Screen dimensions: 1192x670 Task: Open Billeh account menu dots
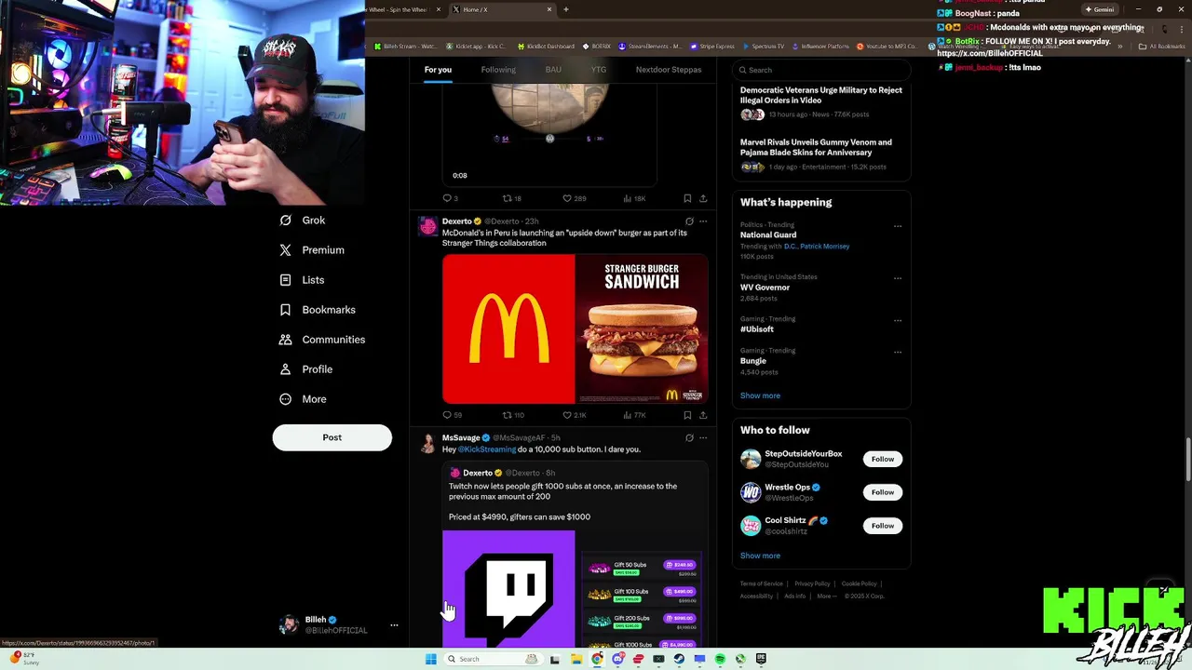(x=394, y=625)
